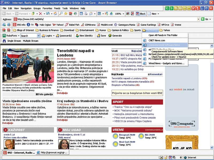The image size is (214, 160).
Task: Click inside the Address URL field
Action: (105, 19)
